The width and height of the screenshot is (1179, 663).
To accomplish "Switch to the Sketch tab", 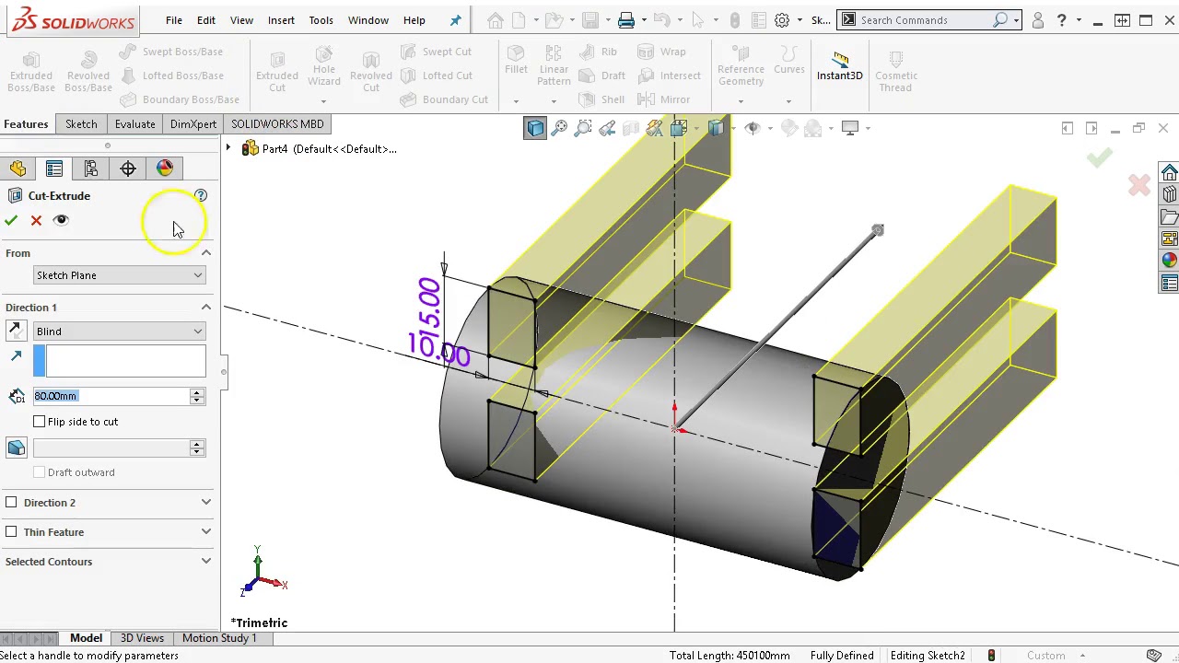I will click(x=81, y=124).
